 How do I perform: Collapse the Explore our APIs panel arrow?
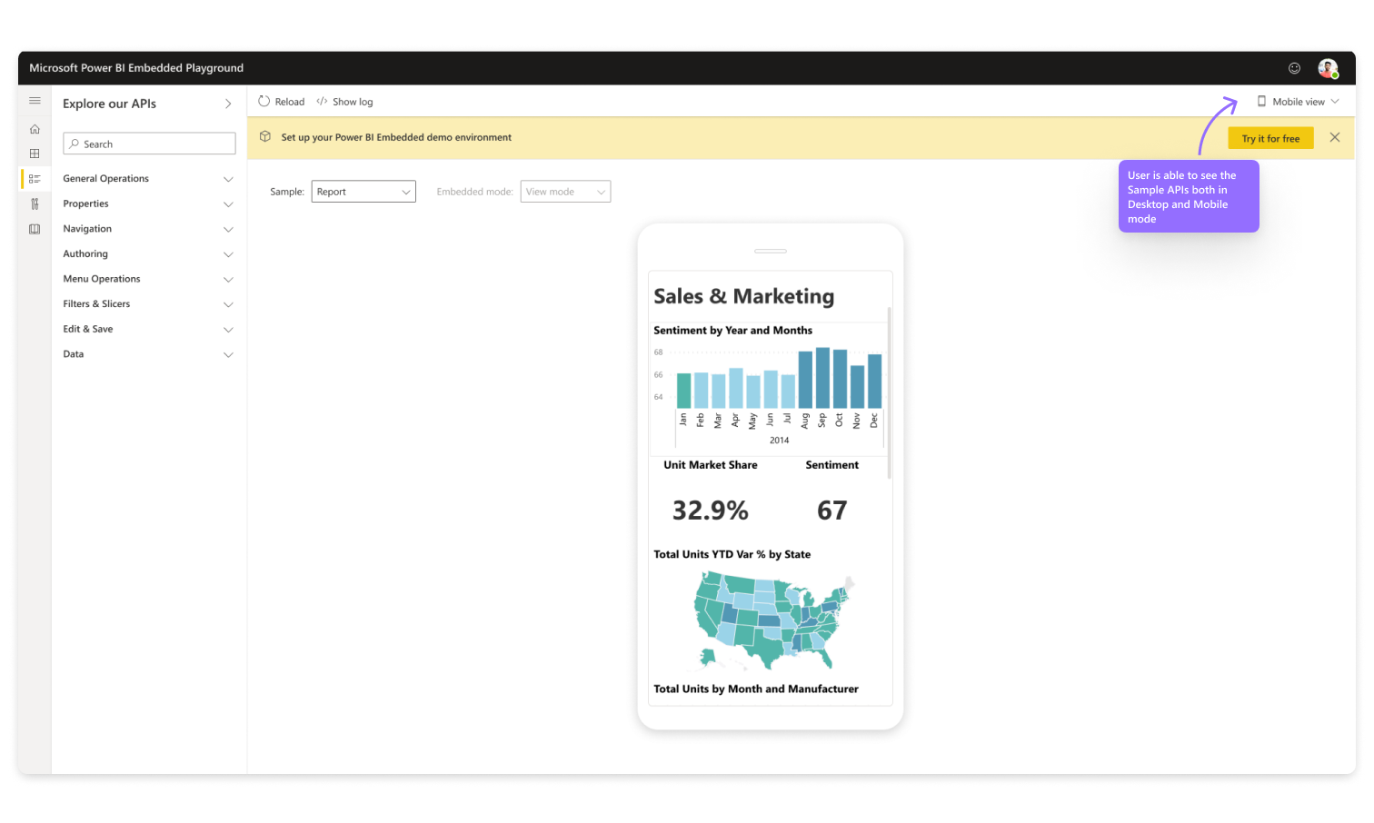click(228, 104)
